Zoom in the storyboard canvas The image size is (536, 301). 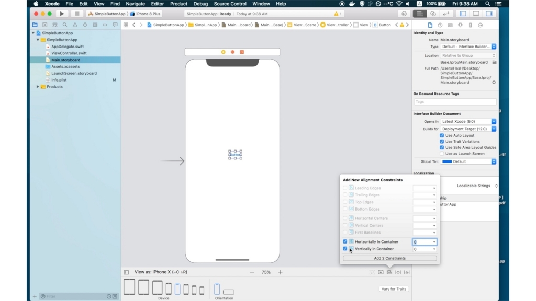pos(280,272)
